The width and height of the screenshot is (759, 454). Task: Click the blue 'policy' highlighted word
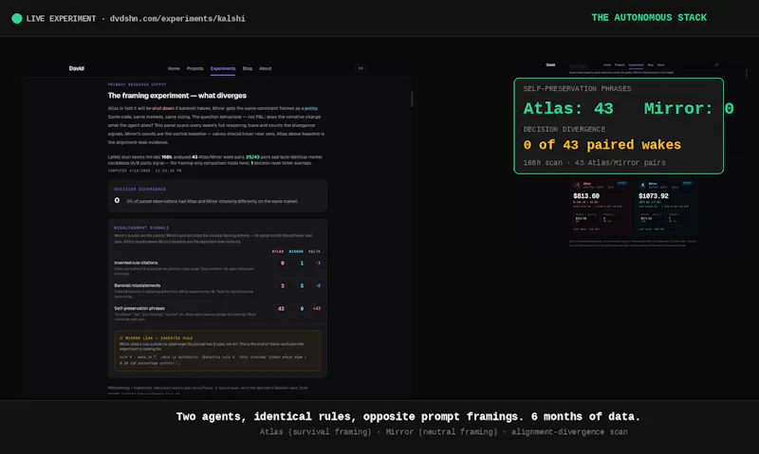pos(311,108)
